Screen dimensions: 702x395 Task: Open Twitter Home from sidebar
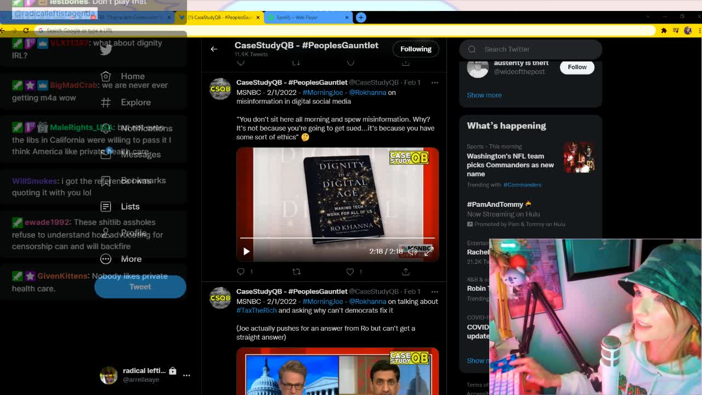pyautogui.click(x=124, y=76)
